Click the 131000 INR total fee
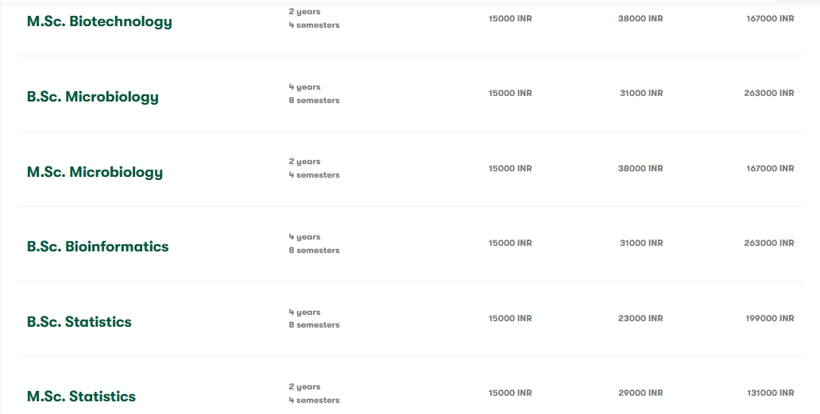The width and height of the screenshot is (820, 414). [769, 393]
